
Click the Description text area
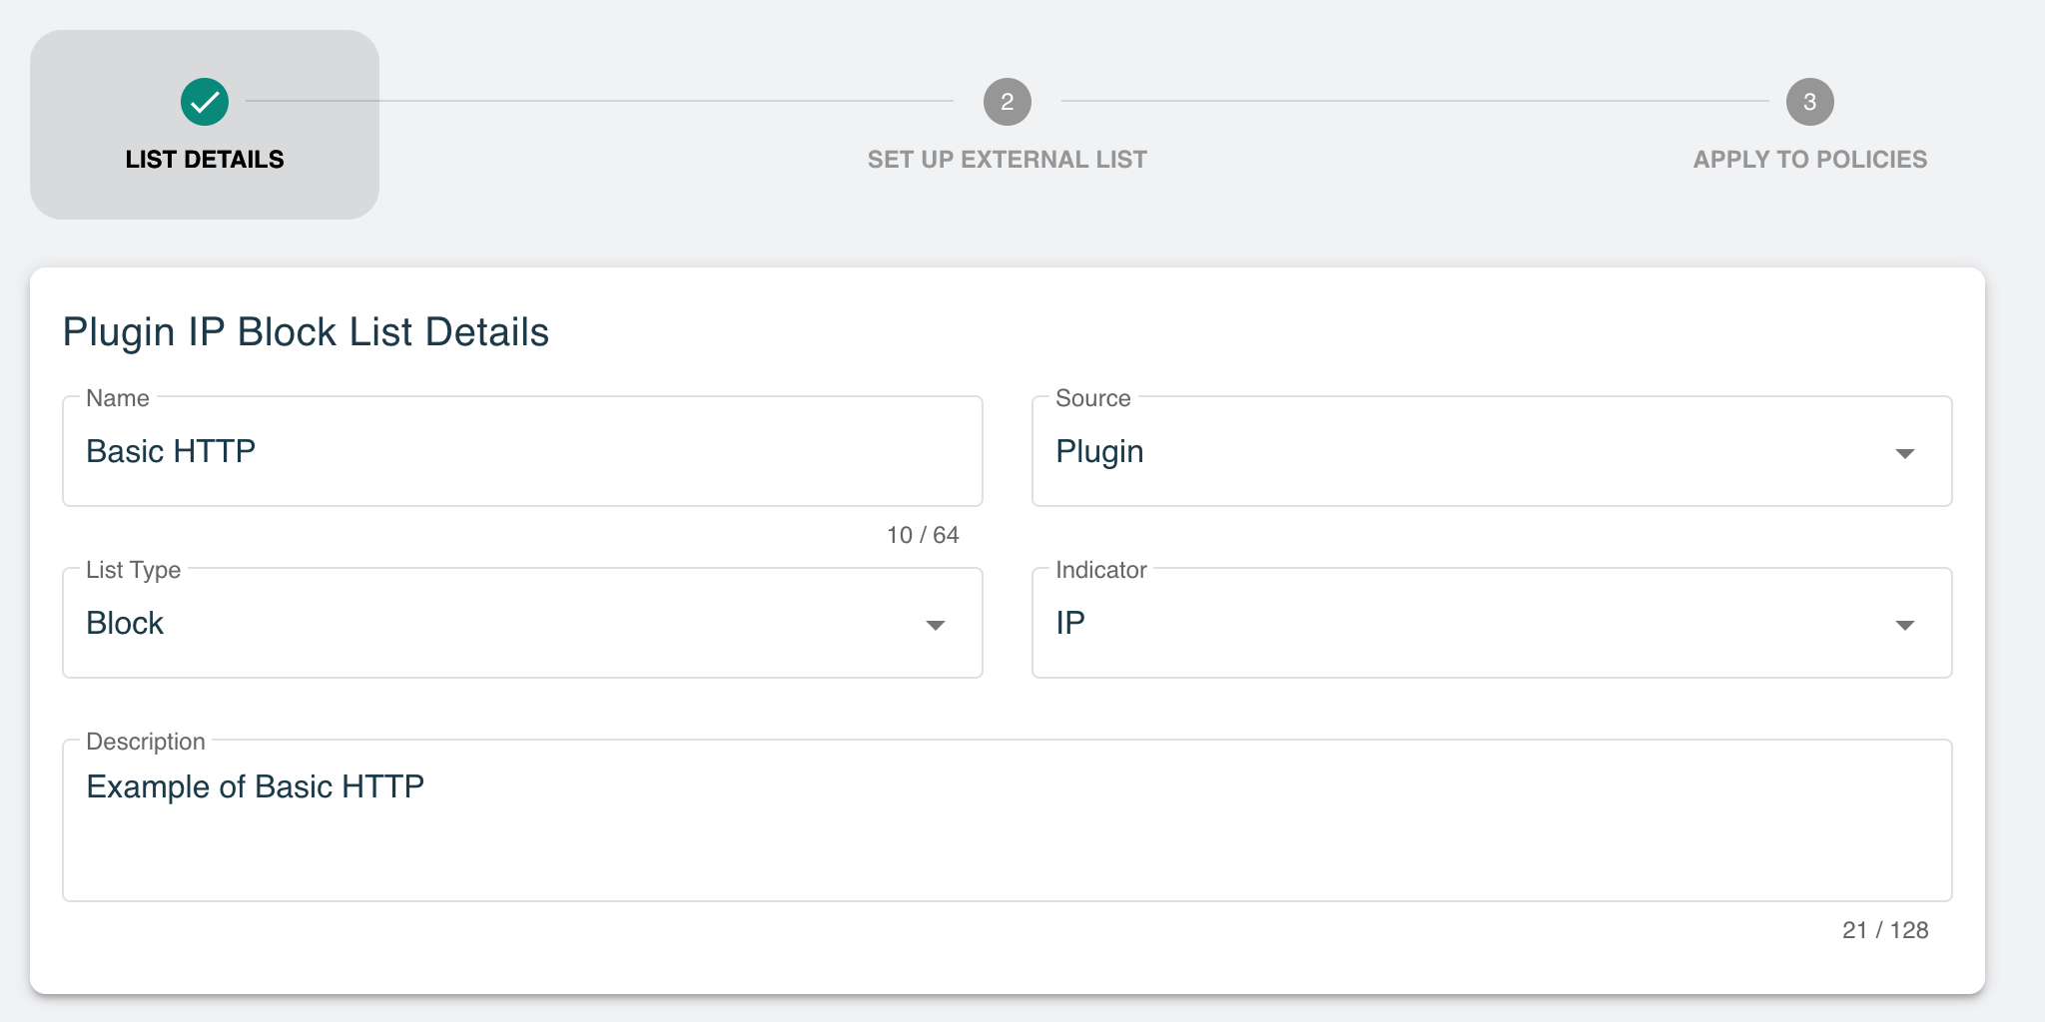point(1007,820)
